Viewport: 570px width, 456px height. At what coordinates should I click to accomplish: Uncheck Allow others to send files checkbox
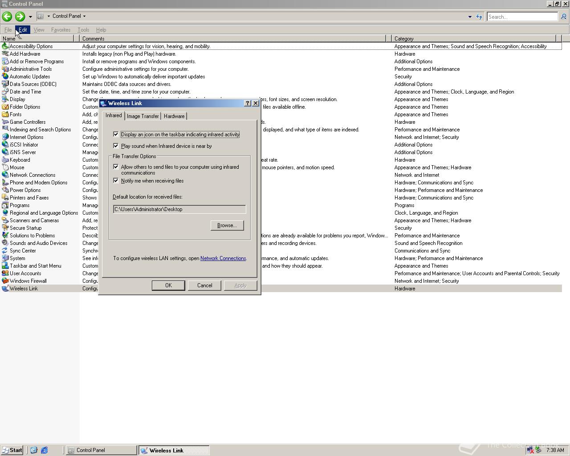tap(116, 167)
